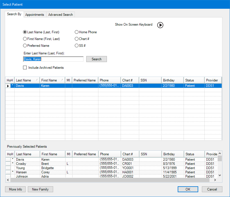The image size is (230, 197).
Task: Switch to the Appointments tab
Action: tap(35, 15)
